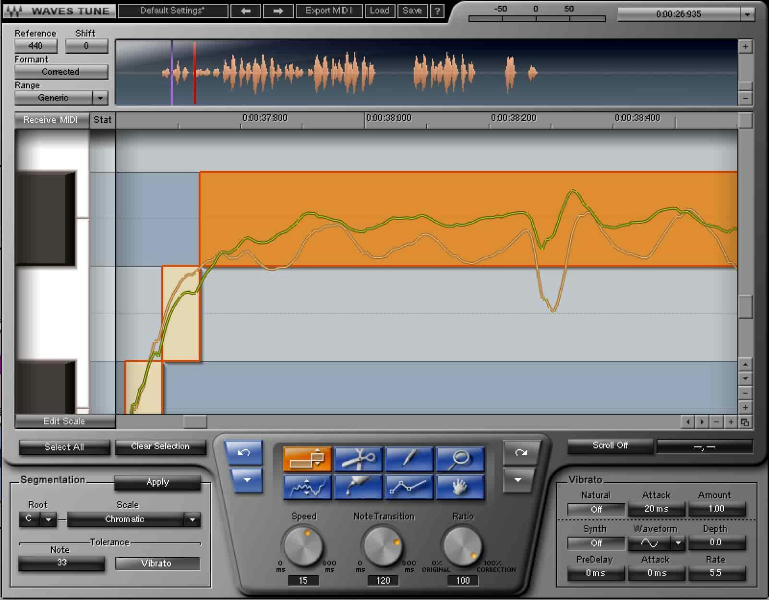
Task: Toggle the Scroll Off button
Action: (x=610, y=445)
